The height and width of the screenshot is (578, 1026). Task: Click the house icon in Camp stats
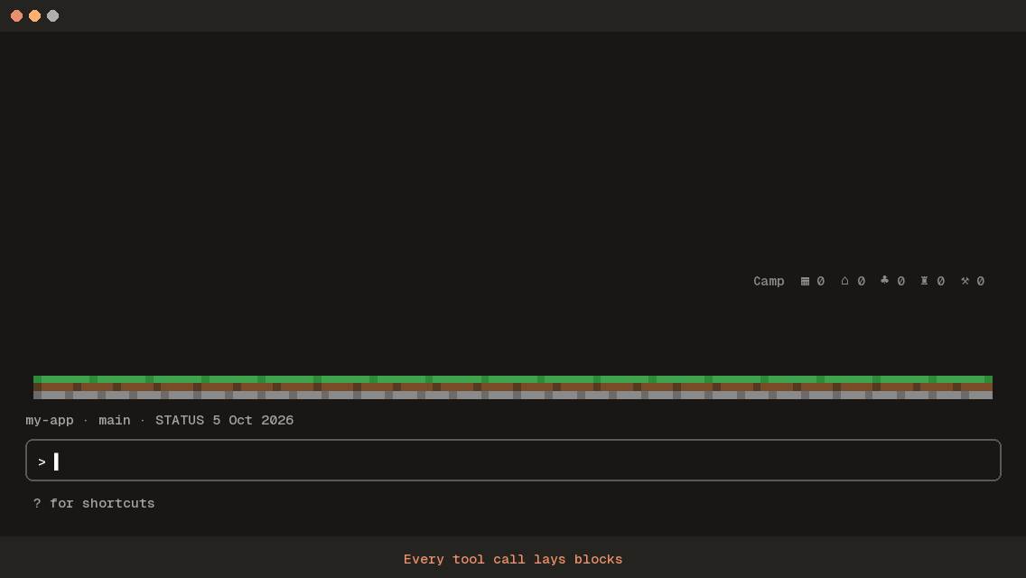(844, 281)
